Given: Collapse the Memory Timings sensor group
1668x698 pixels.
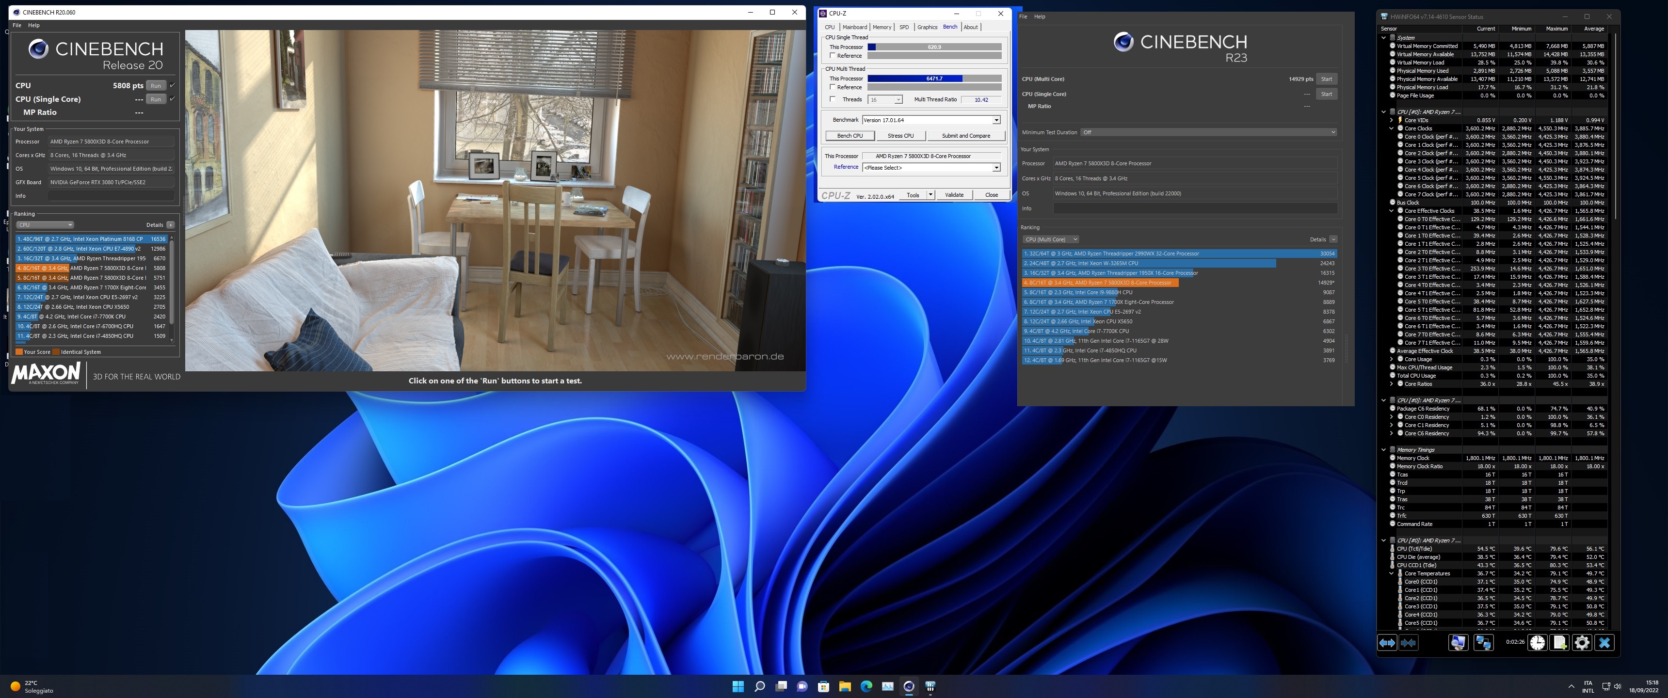Looking at the screenshot, I should tap(1384, 449).
